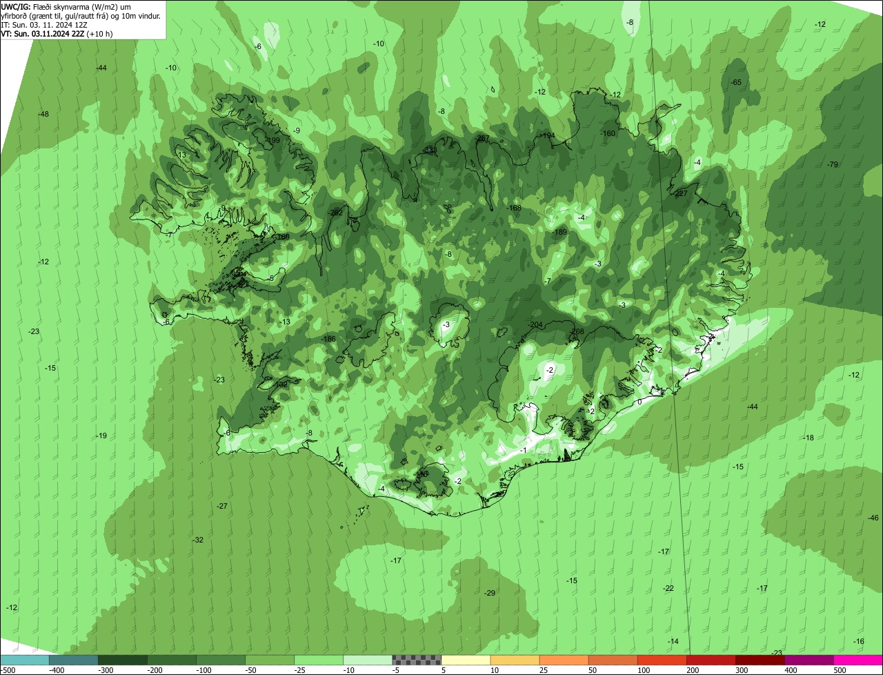Click the '-267' flux value on the map
The width and height of the screenshot is (883, 675).
click(x=482, y=139)
